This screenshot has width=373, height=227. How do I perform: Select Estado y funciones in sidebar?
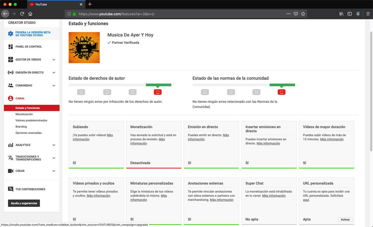(x=32, y=108)
